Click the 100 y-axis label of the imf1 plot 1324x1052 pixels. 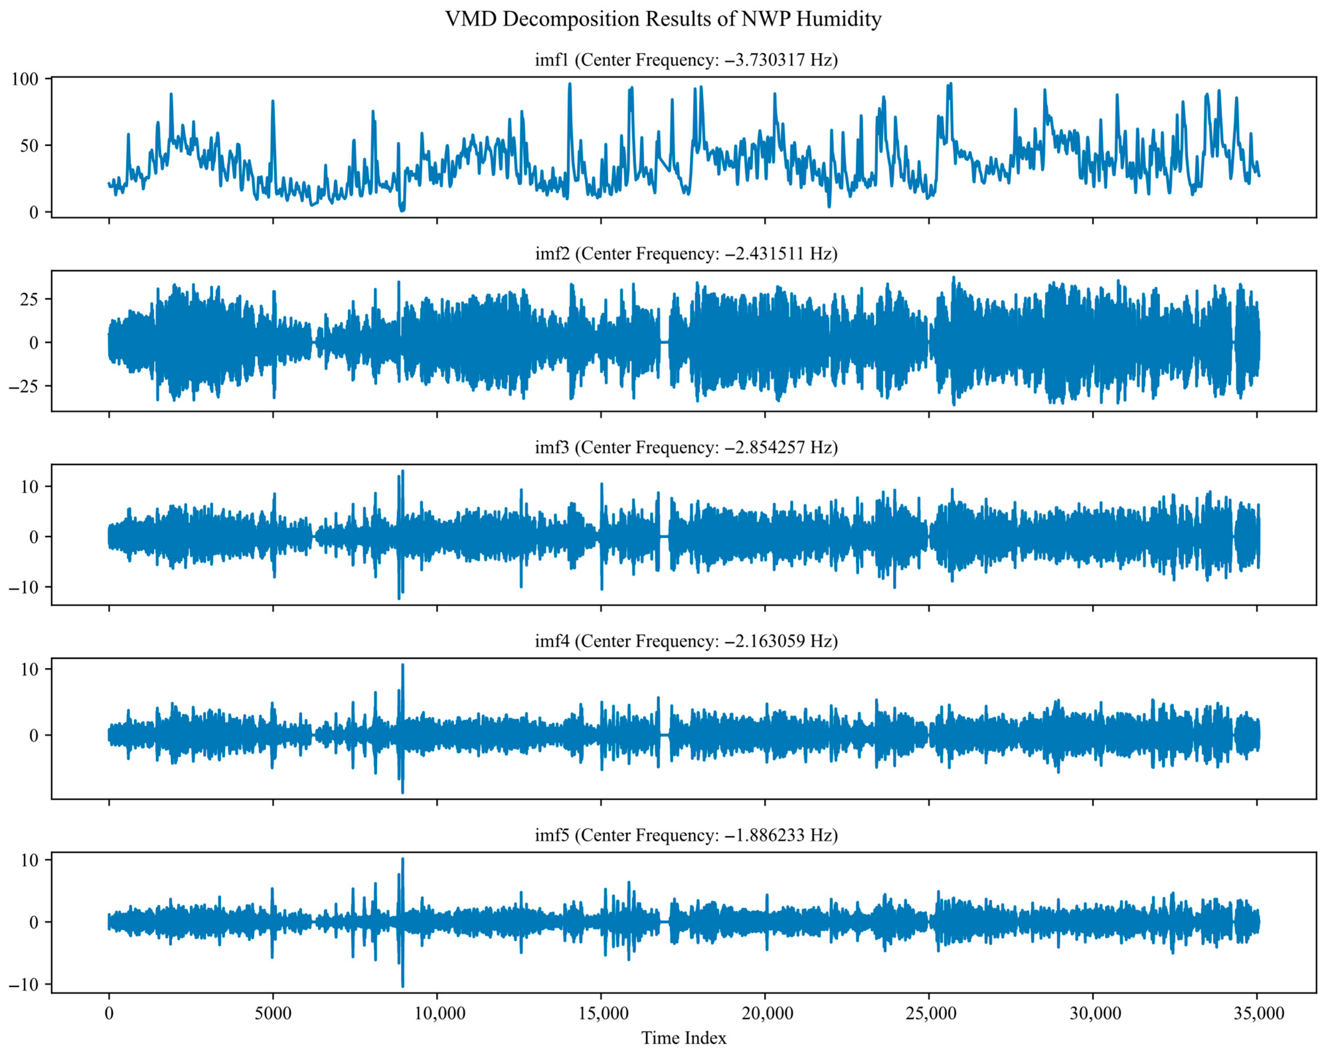25,79
